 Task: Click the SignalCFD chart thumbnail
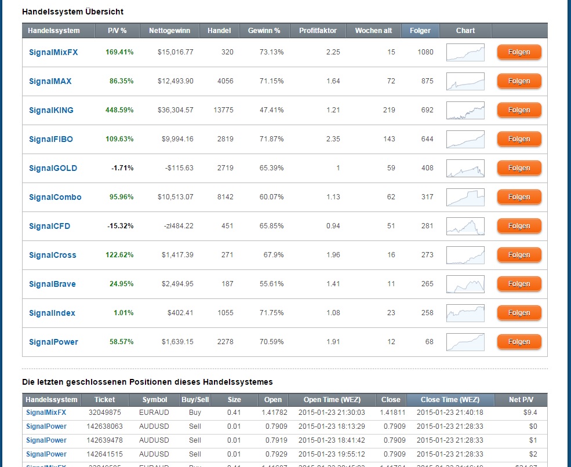pyautogui.click(x=465, y=226)
